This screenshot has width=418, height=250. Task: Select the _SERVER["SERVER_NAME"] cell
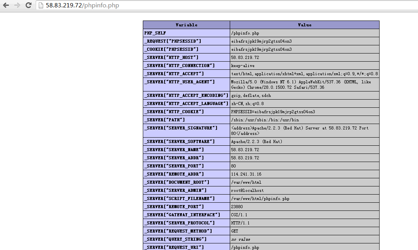coord(186,150)
